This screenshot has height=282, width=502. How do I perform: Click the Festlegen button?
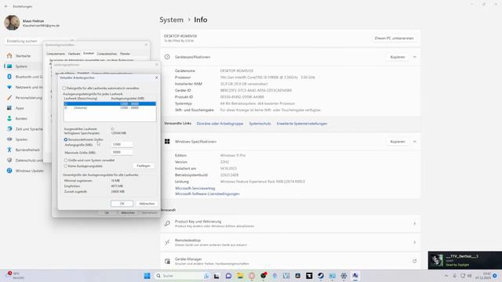(144, 166)
